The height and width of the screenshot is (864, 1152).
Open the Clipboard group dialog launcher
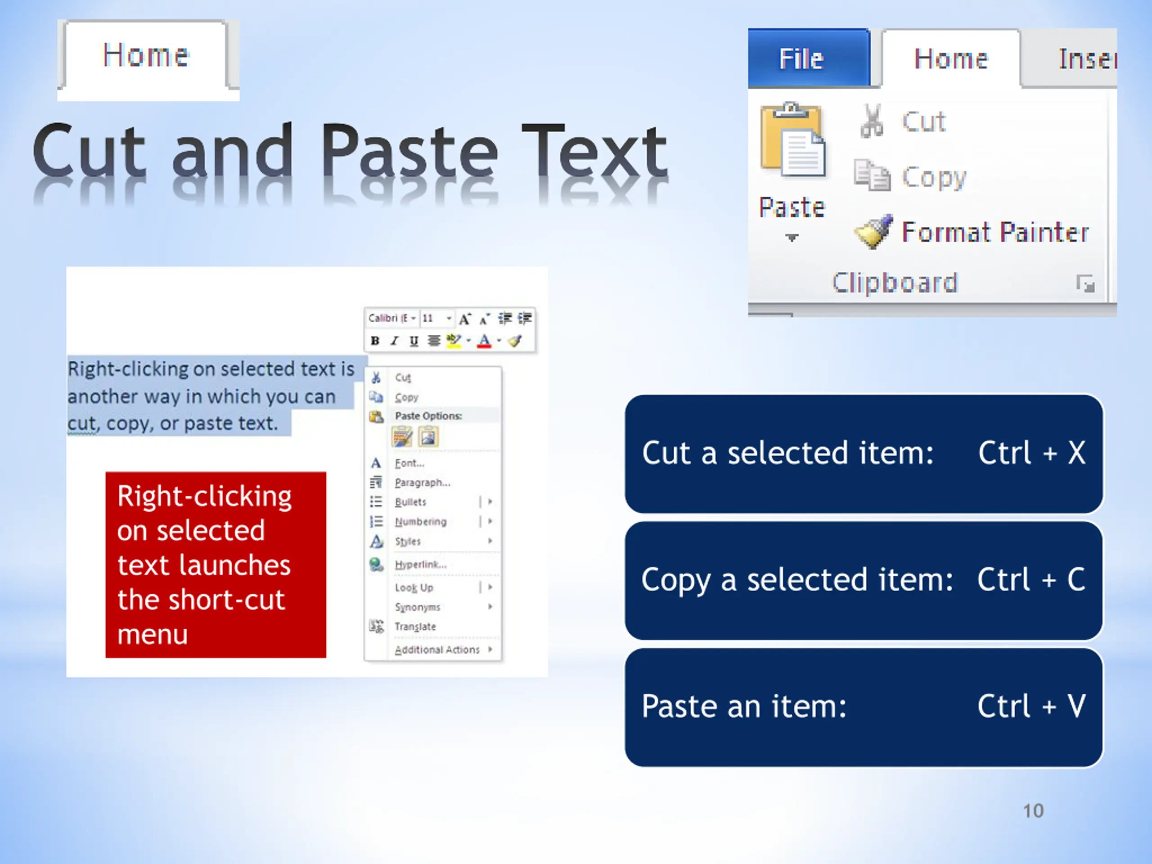(x=1085, y=284)
